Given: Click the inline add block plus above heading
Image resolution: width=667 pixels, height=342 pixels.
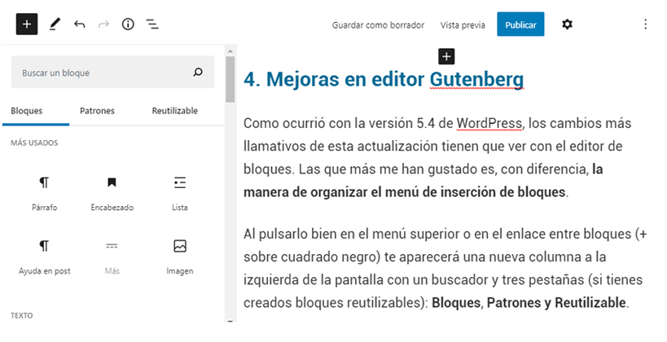Looking at the screenshot, I should 446,56.
